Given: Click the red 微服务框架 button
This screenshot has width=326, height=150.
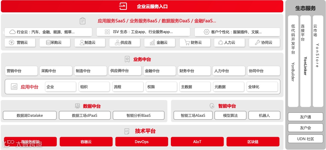Looking at the screenshot, I should pos(30,142).
